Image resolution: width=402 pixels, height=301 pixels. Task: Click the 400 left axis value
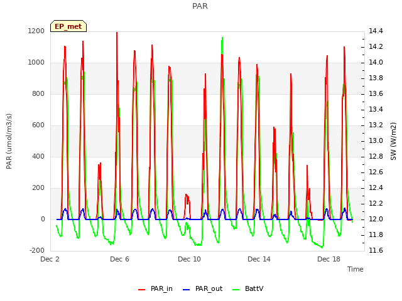tap(38, 156)
